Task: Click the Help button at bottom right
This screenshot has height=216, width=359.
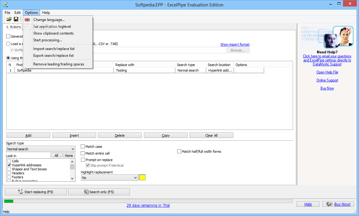Action: tap(308, 204)
